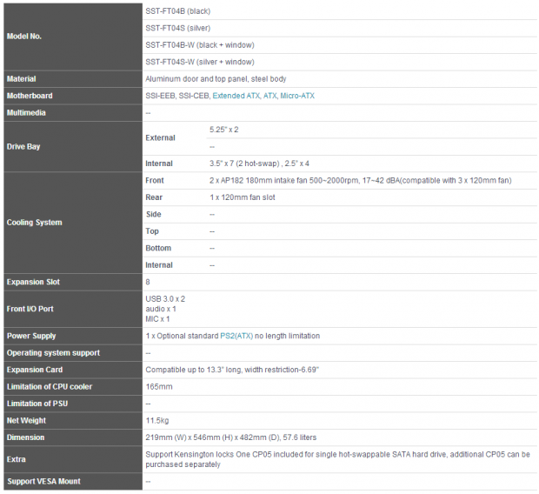Select the 11.5kg value

[x=157, y=420]
